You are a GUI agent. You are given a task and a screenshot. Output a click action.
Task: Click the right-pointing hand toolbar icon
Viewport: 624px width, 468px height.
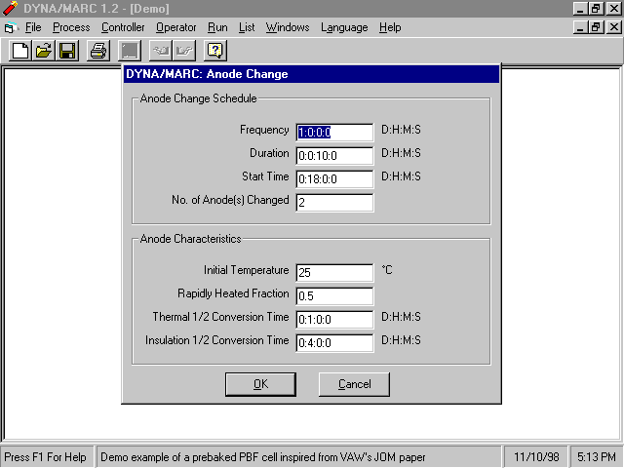click(x=184, y=51)
